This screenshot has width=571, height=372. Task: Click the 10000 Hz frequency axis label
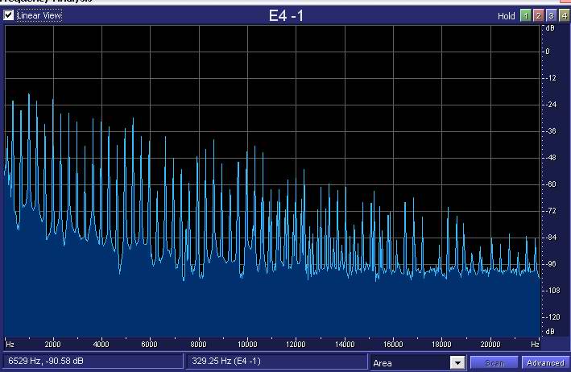pyautogui.click(x=247, y=344)
